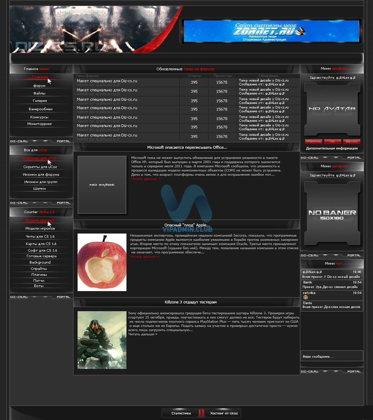Open the Конкурсы page
The height and width of the screenshot is (420, 373).
click(x=39, y=117)
